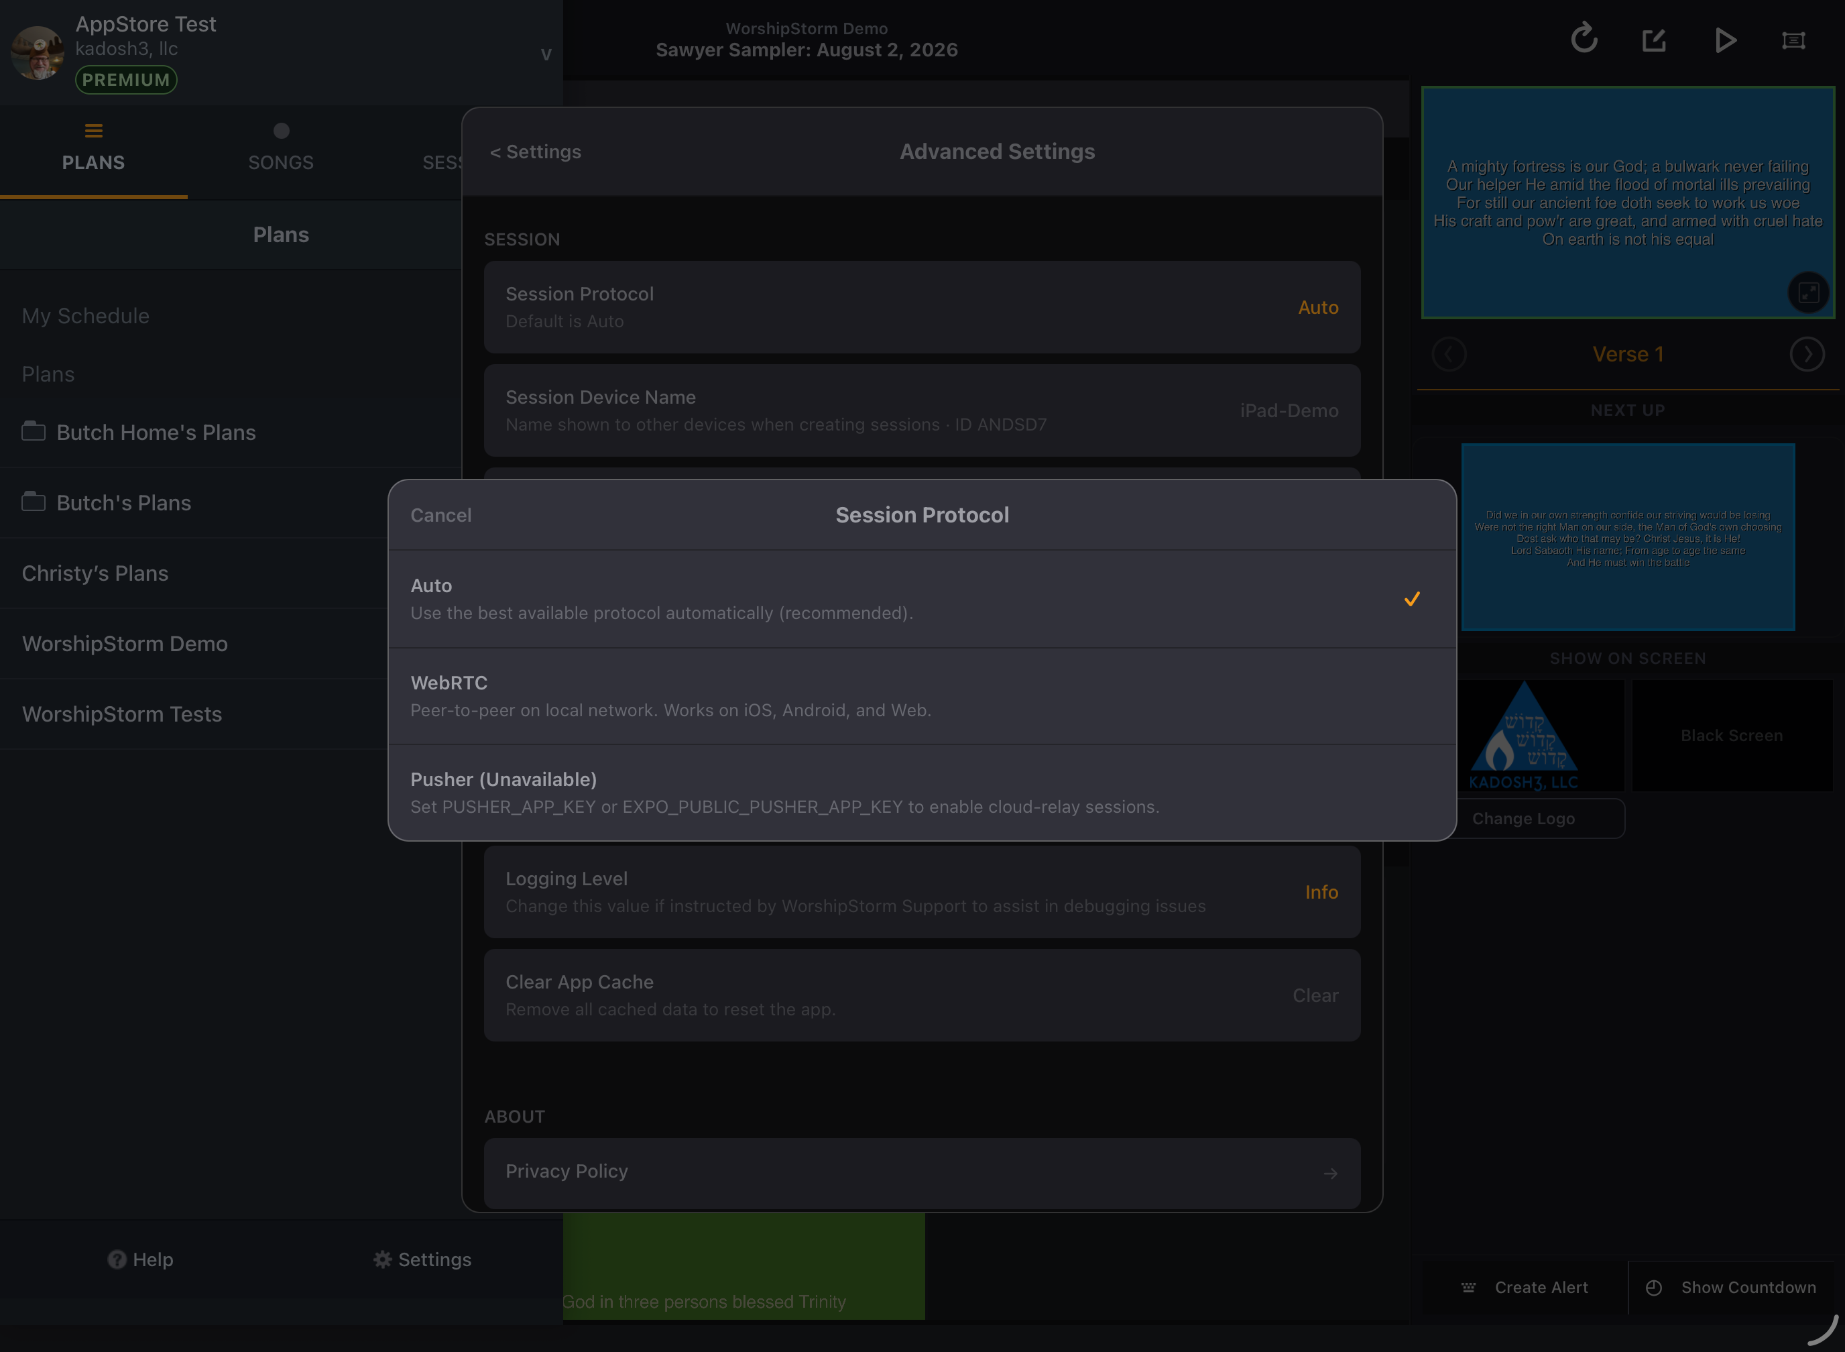Click the green slide with blessed Trinity text
This screenshot has height=1352, width=1845.
click(x=743, y=1266)
